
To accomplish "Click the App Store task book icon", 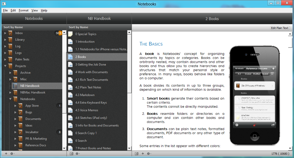I will (20, 106).
